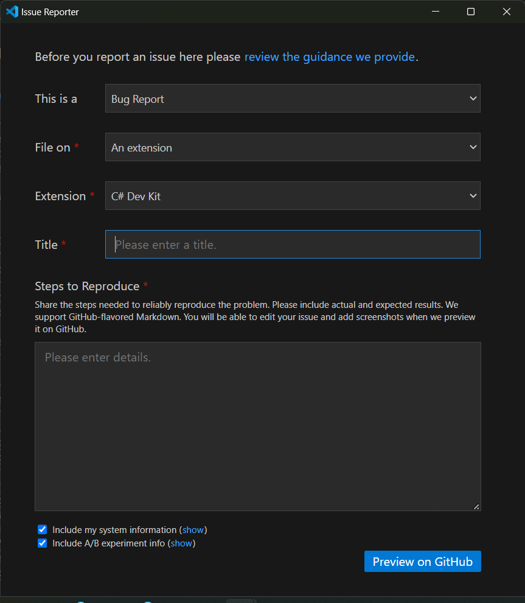Image resolution: width=525 pixels, height=603 pixels.
Task: Open the "File on" dropdown
Action: tap(292, 147)
